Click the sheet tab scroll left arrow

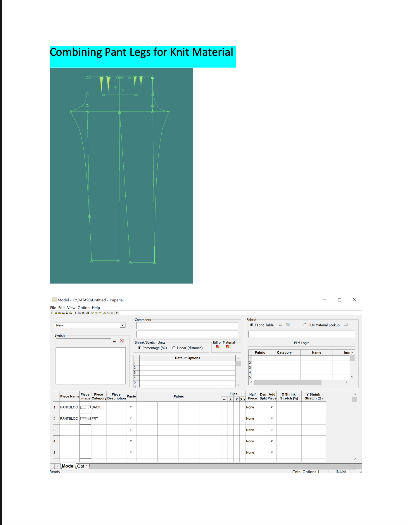[x=52, y=466]
